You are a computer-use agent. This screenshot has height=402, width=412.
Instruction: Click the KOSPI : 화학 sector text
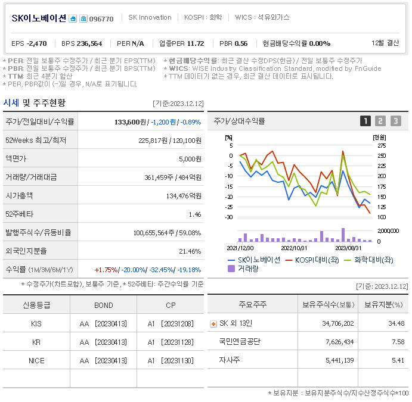[203, 17]
